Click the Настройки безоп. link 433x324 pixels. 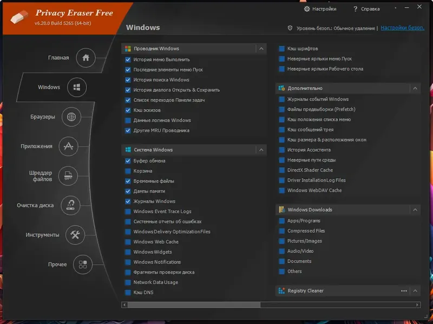402,28
